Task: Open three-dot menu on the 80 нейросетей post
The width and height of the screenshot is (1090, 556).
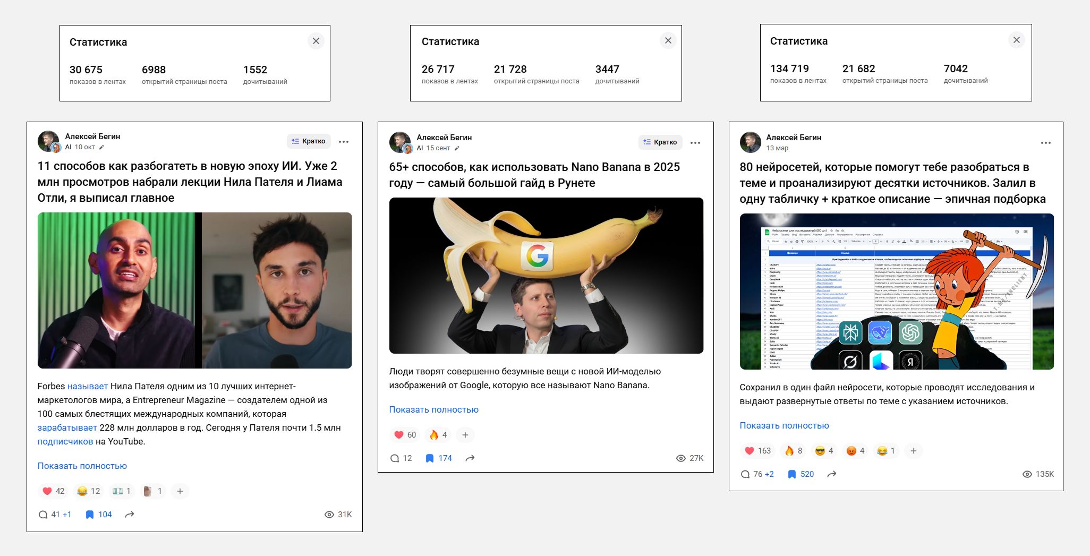Action: pos(1045,143)
